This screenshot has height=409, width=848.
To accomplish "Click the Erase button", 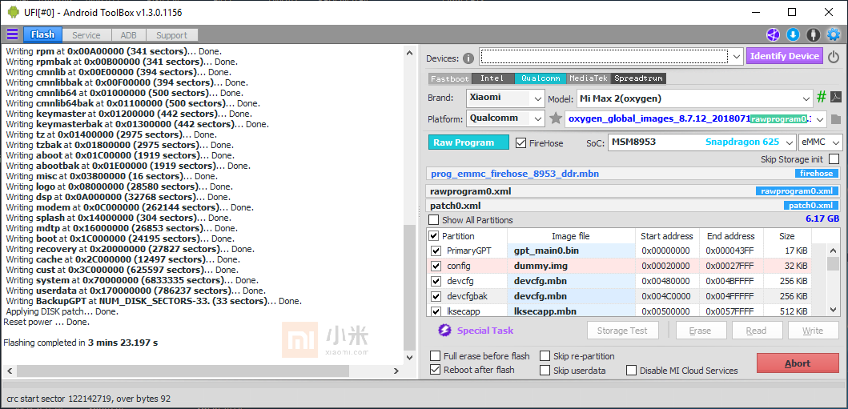I will [x=701, y=331].
